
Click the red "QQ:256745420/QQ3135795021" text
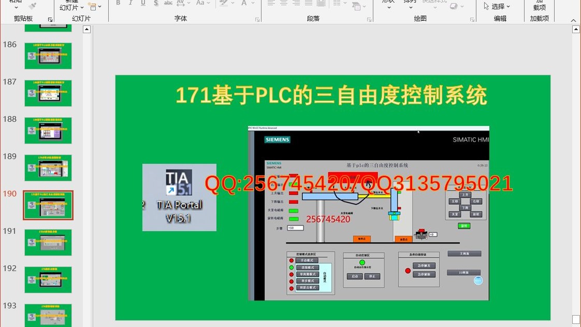click(359, 183)
